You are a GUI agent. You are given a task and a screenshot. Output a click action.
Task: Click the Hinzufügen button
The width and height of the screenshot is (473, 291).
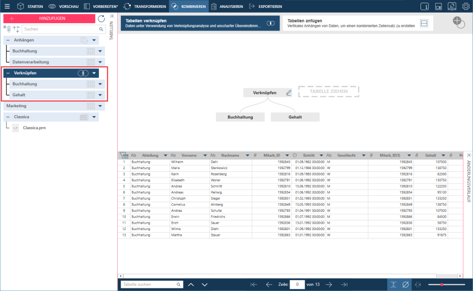coord(49,18)
